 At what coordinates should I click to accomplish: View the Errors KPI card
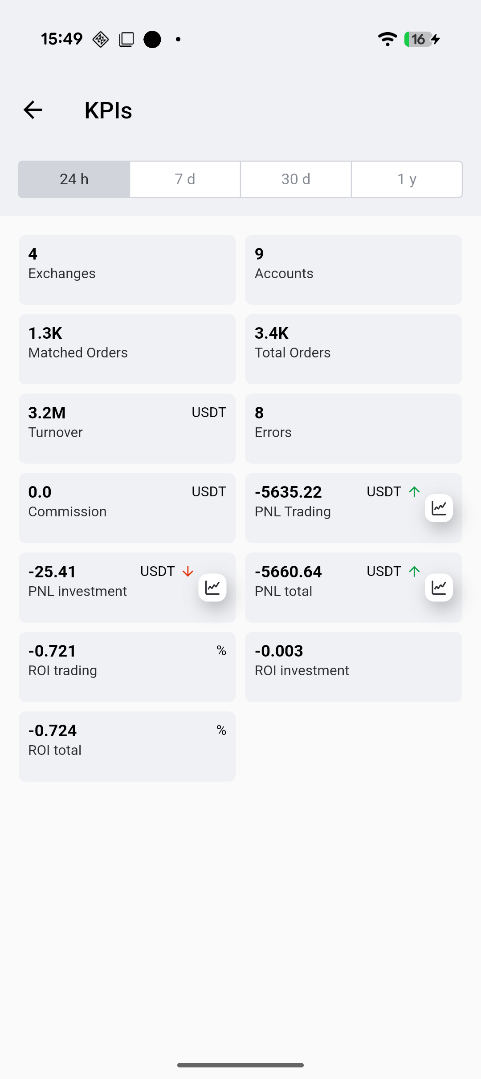coord(354,429)
